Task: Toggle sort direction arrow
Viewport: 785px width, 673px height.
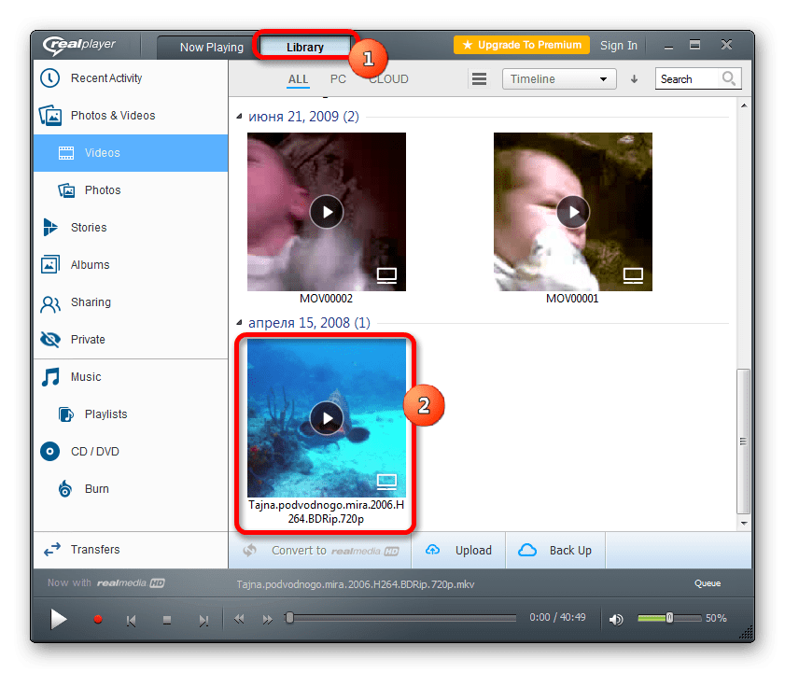Action: click(x=634, y=79)
